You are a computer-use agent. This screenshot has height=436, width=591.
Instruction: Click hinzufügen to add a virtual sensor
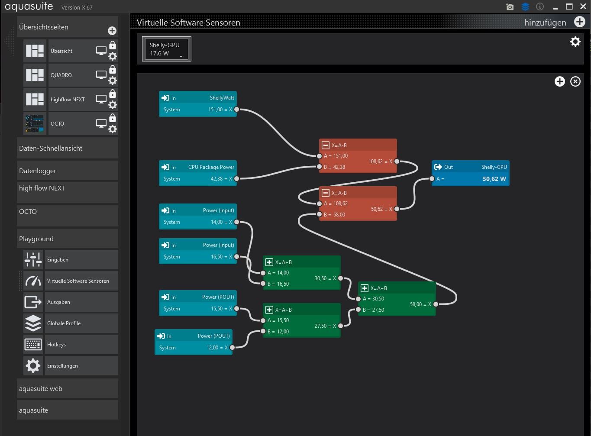[x=545, y=23]
